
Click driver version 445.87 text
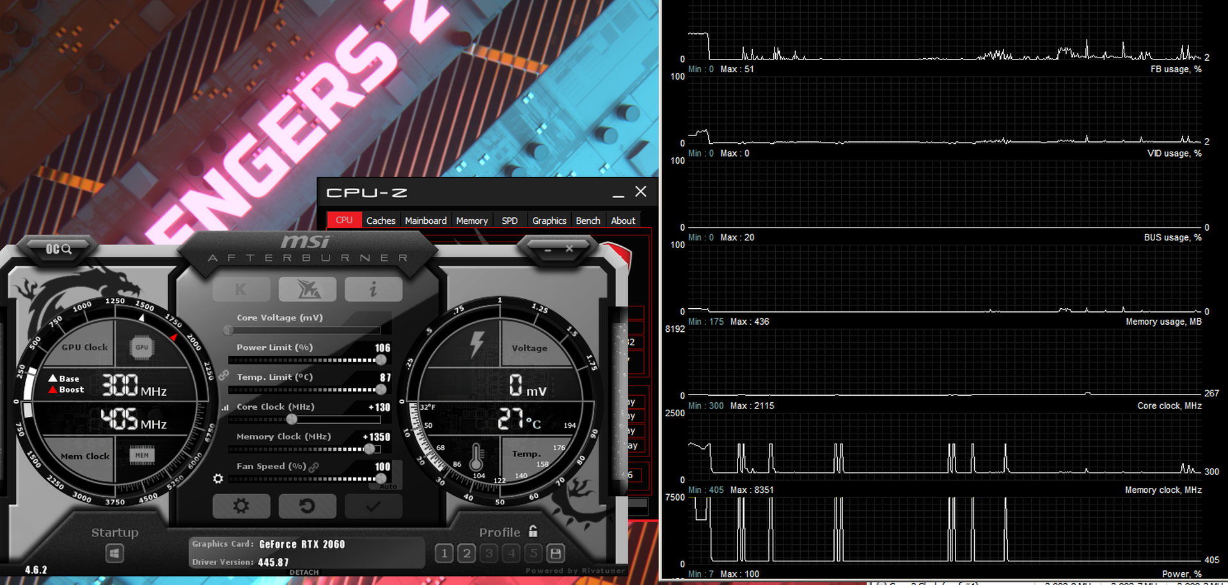click(273, 563)
